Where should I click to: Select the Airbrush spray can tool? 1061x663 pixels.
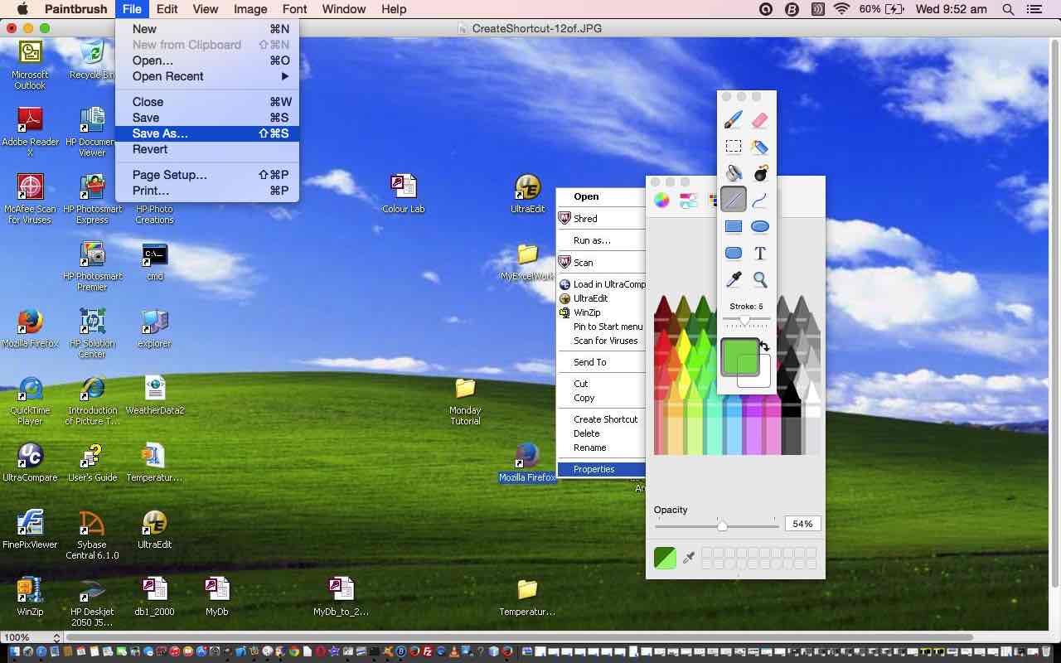759,147
